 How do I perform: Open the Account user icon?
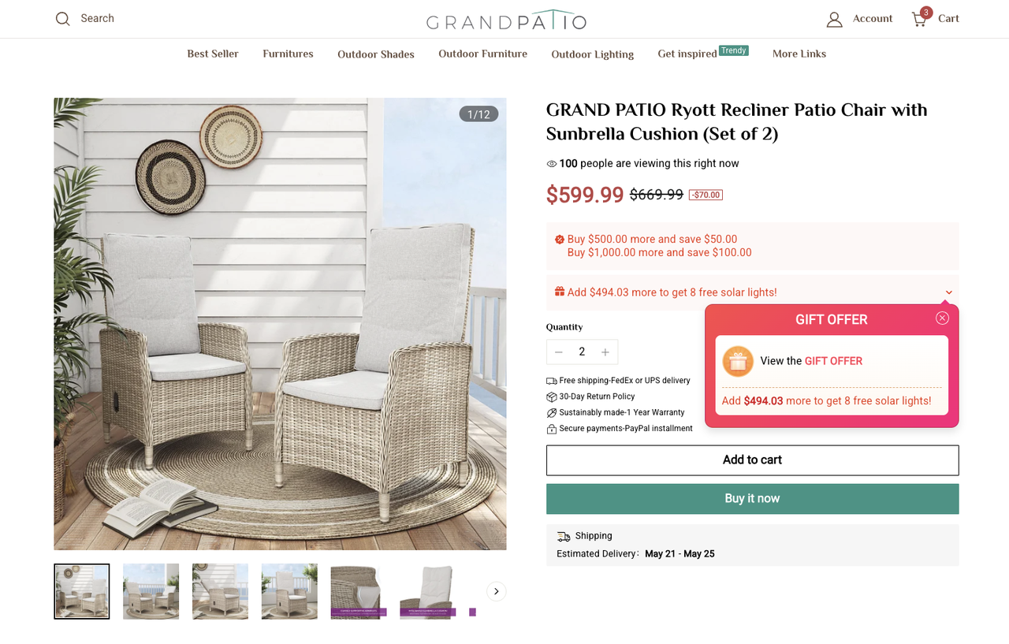(x=834, y=19)
